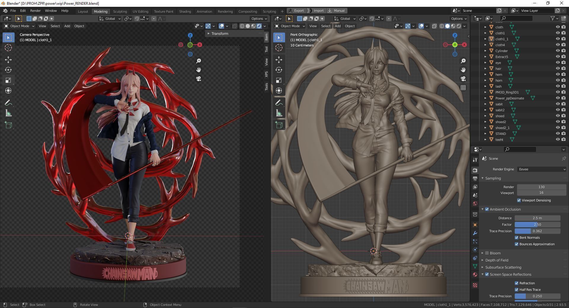Open Object Mode dropdown in left viewport
The height and width of the screenshot is (308, 569).
(19, 26)
